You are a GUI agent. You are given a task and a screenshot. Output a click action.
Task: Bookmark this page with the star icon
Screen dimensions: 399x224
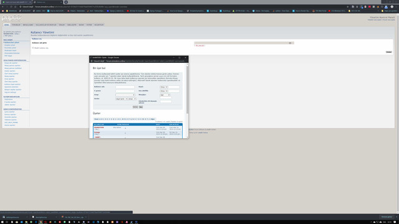pos(348,7)
